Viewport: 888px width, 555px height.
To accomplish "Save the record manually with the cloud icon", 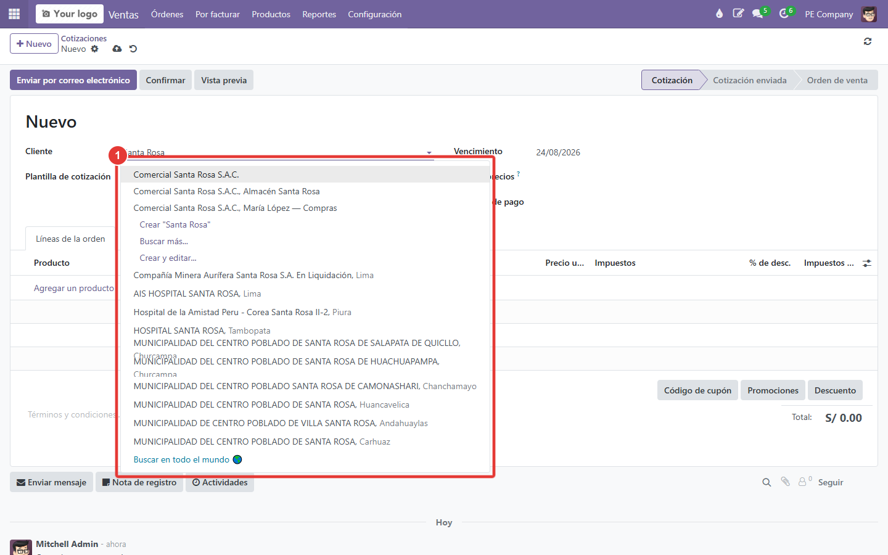I will click(117, 49).
